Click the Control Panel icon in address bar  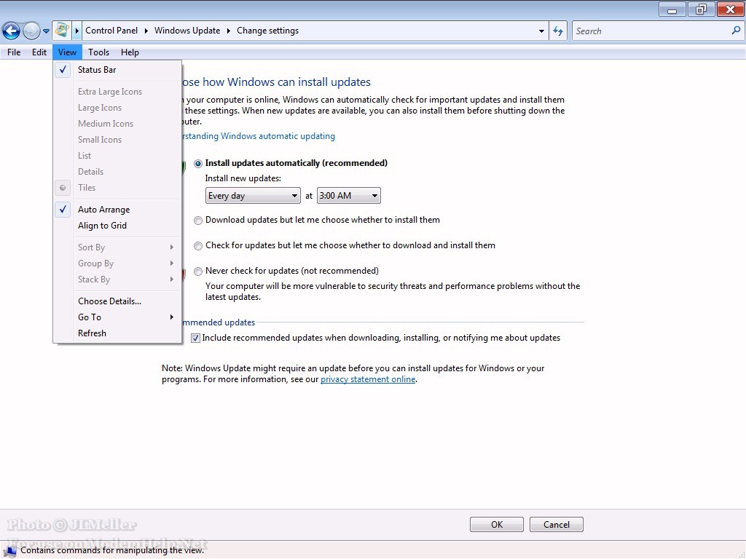[x=62, y=31]
